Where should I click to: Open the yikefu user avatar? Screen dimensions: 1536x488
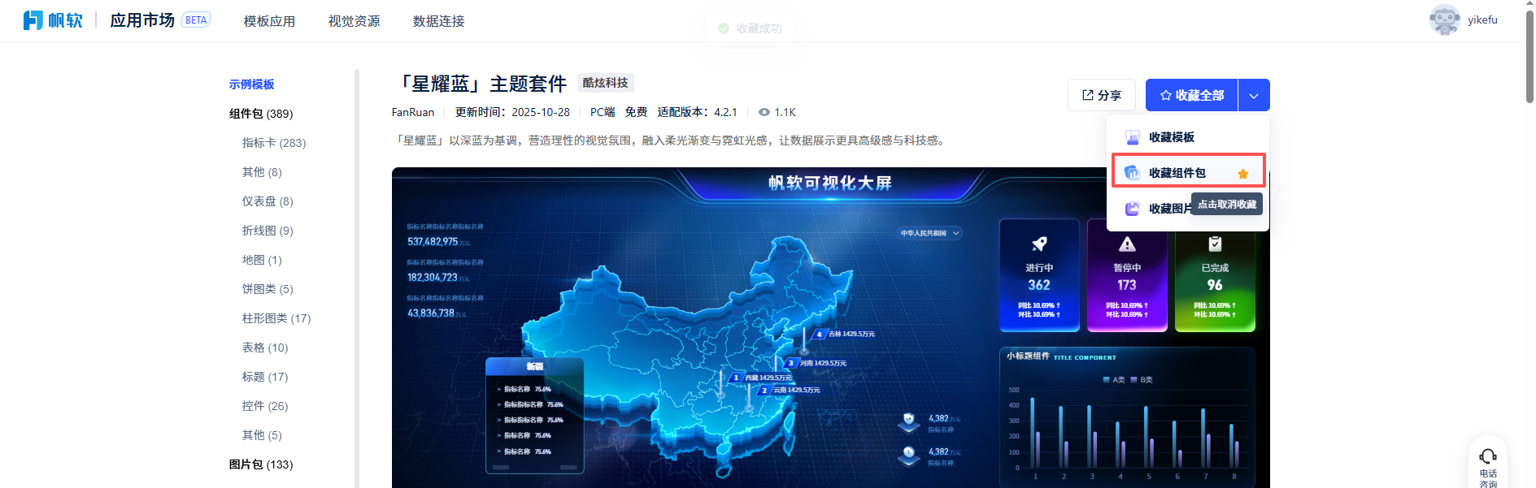[x=1444, y=19]
